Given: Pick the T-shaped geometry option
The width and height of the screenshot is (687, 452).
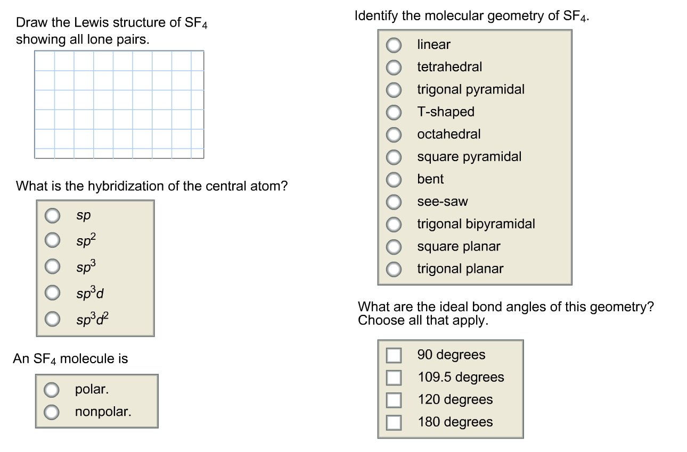Looking at the screenshot, I should (x=394, y=112).
